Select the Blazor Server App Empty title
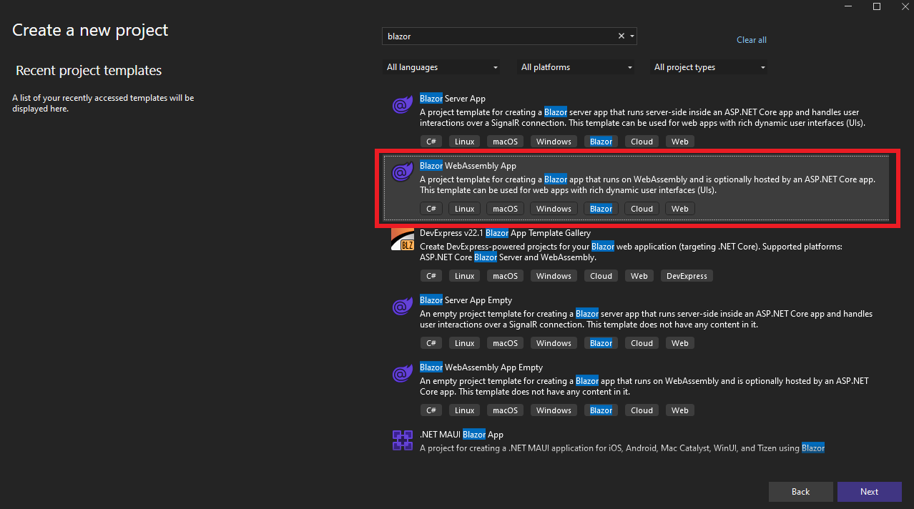The width and height of the screenshot is (914, 509). click(x=466, y=300)
